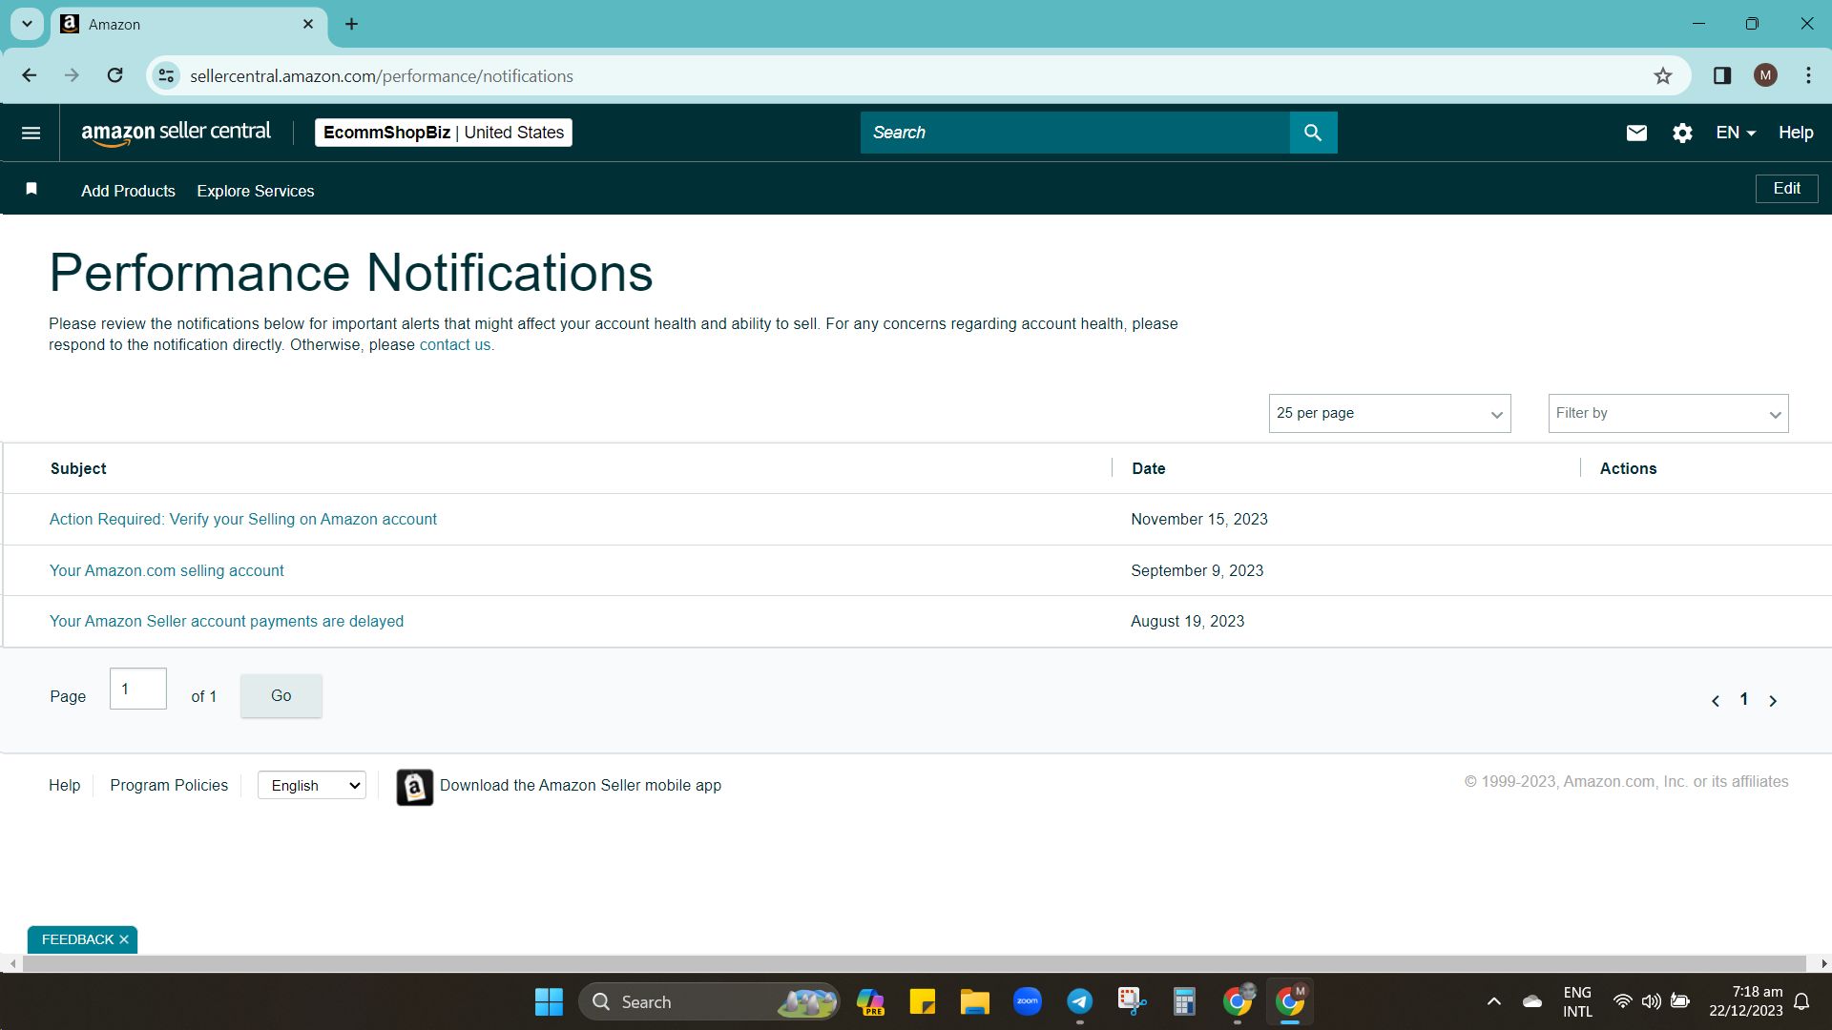This screenshot has width=1832, height=1030.
Task: Click the date August 19, 2023
Action: pos(1188,621)
